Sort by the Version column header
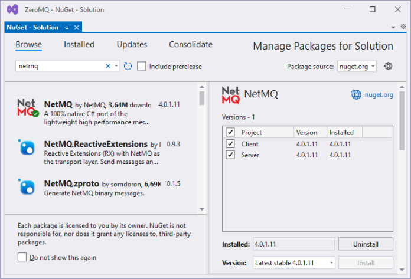The width and height of the screenshot is (411, 279). pyautogui.click(x=310, y=132)
